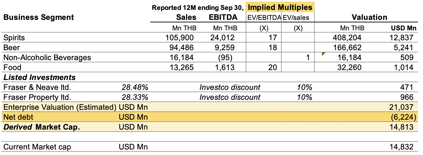
Task: Select Food EV/EBITDA multiple of 20
Action: click(x=273, y=67)
